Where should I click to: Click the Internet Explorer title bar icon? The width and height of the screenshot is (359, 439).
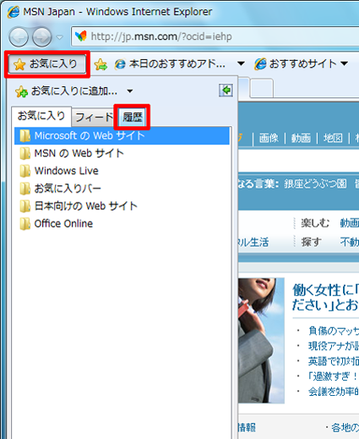point(14,12)
